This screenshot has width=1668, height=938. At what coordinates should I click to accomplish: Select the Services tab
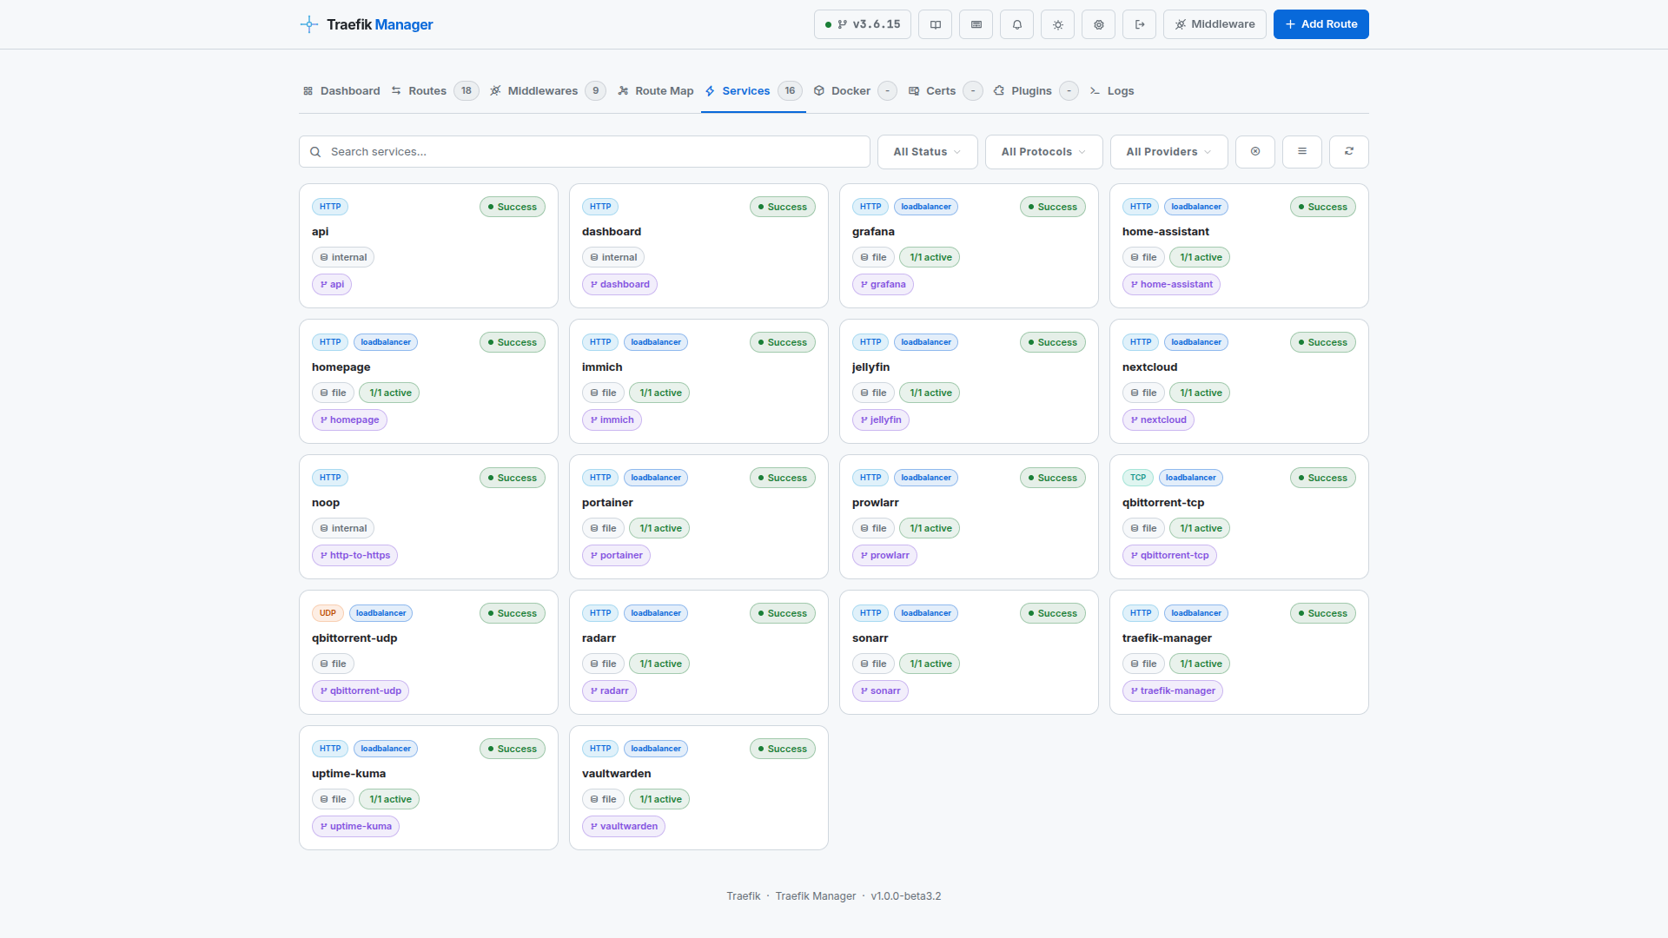click(x=753, y=91)
